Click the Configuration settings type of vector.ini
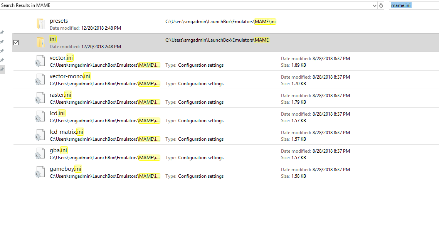Screen dimensions: 439x251 (x=201, y=65)
